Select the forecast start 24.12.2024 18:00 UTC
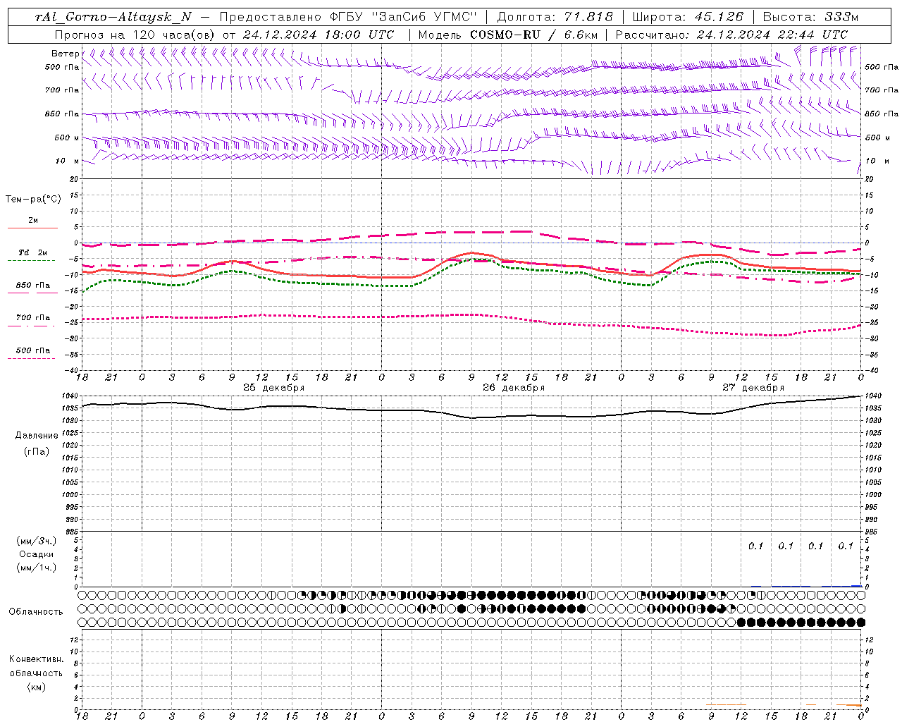 [x=319, y=35]
